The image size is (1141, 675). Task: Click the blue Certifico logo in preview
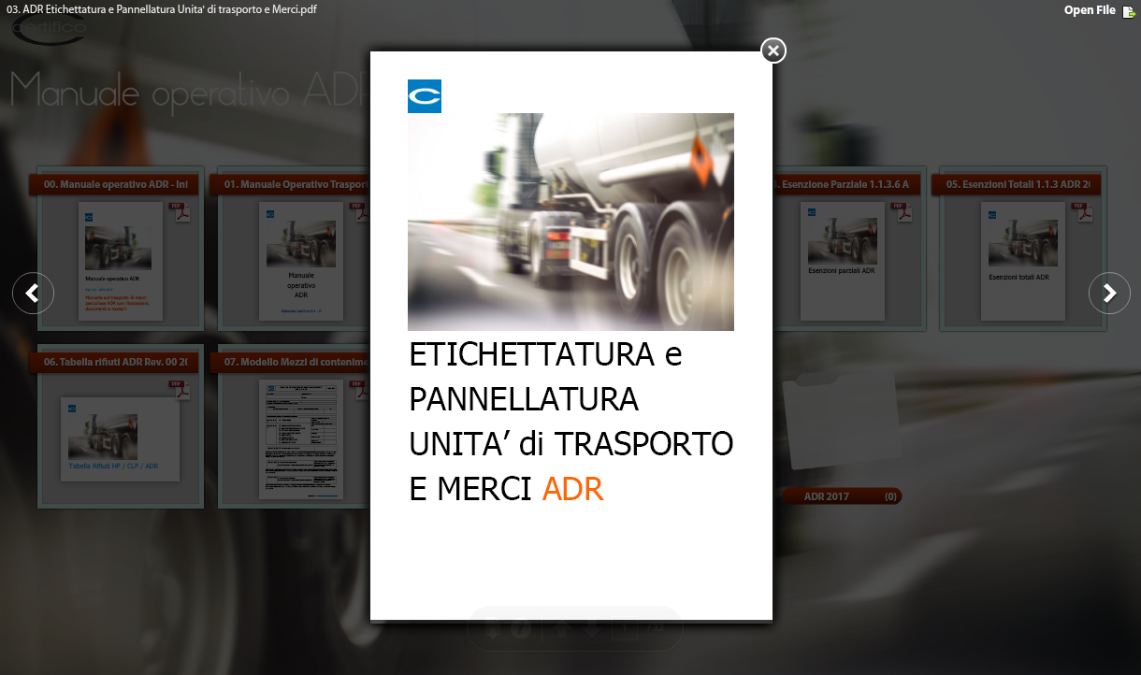click(425, 96)
